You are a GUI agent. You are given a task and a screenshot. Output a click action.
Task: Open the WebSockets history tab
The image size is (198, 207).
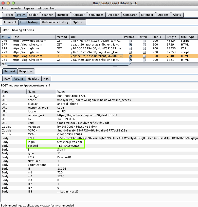pyautogui.click(x=55, y=22)
